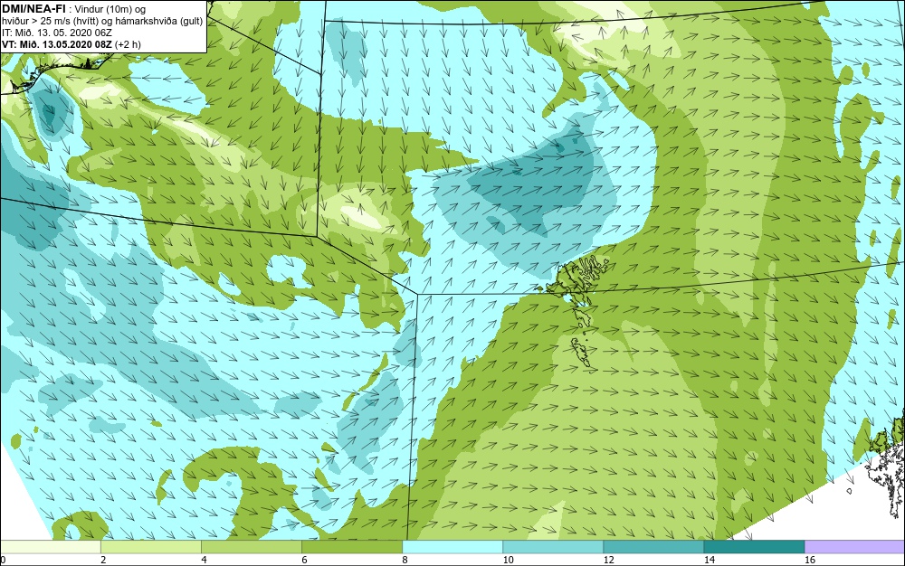Click the purple above-16 legend swatch
The width and height of the screenshot is (905, 566).
point(855,546)
